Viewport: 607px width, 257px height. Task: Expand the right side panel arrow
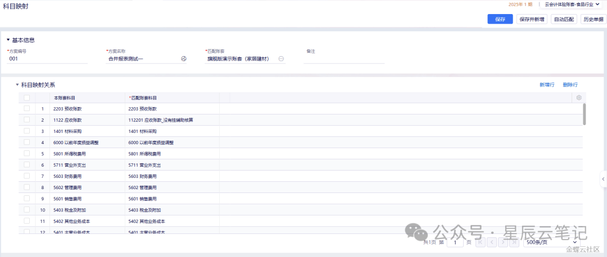(x=603, y=179)
